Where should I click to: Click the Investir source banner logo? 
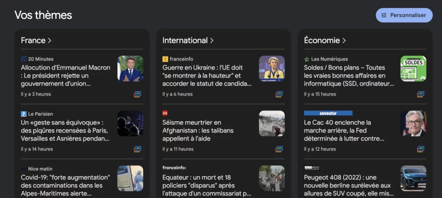tap(328, 113)
